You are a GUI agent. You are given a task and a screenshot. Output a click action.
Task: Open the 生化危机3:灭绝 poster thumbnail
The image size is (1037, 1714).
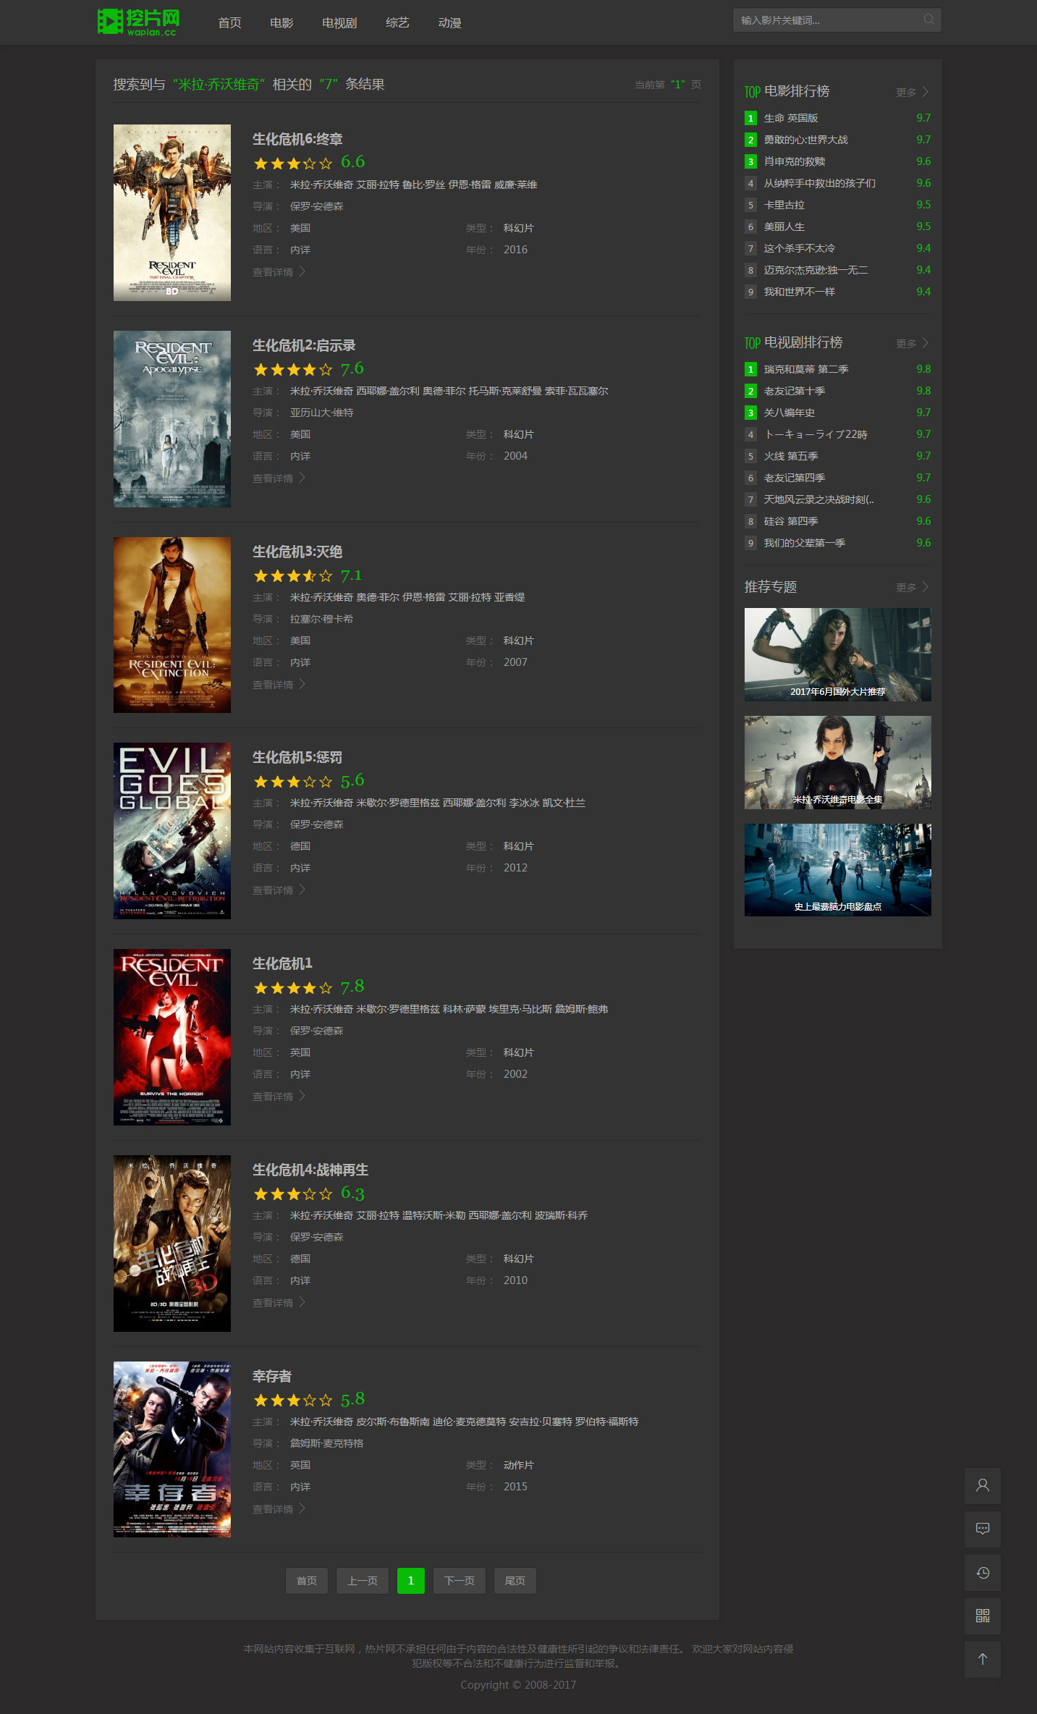(x=172, y=625)
